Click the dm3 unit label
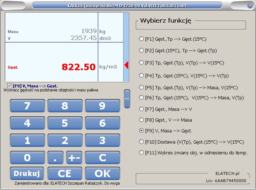The width and height of the screenshot is (256, 190). [x=105, y=38]
